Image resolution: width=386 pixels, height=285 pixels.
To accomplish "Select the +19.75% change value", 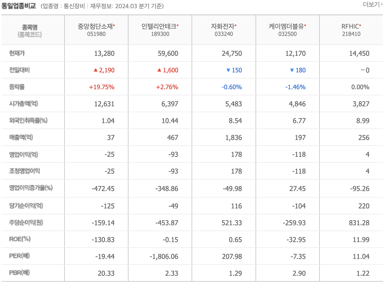I will (x=102, y=87).
